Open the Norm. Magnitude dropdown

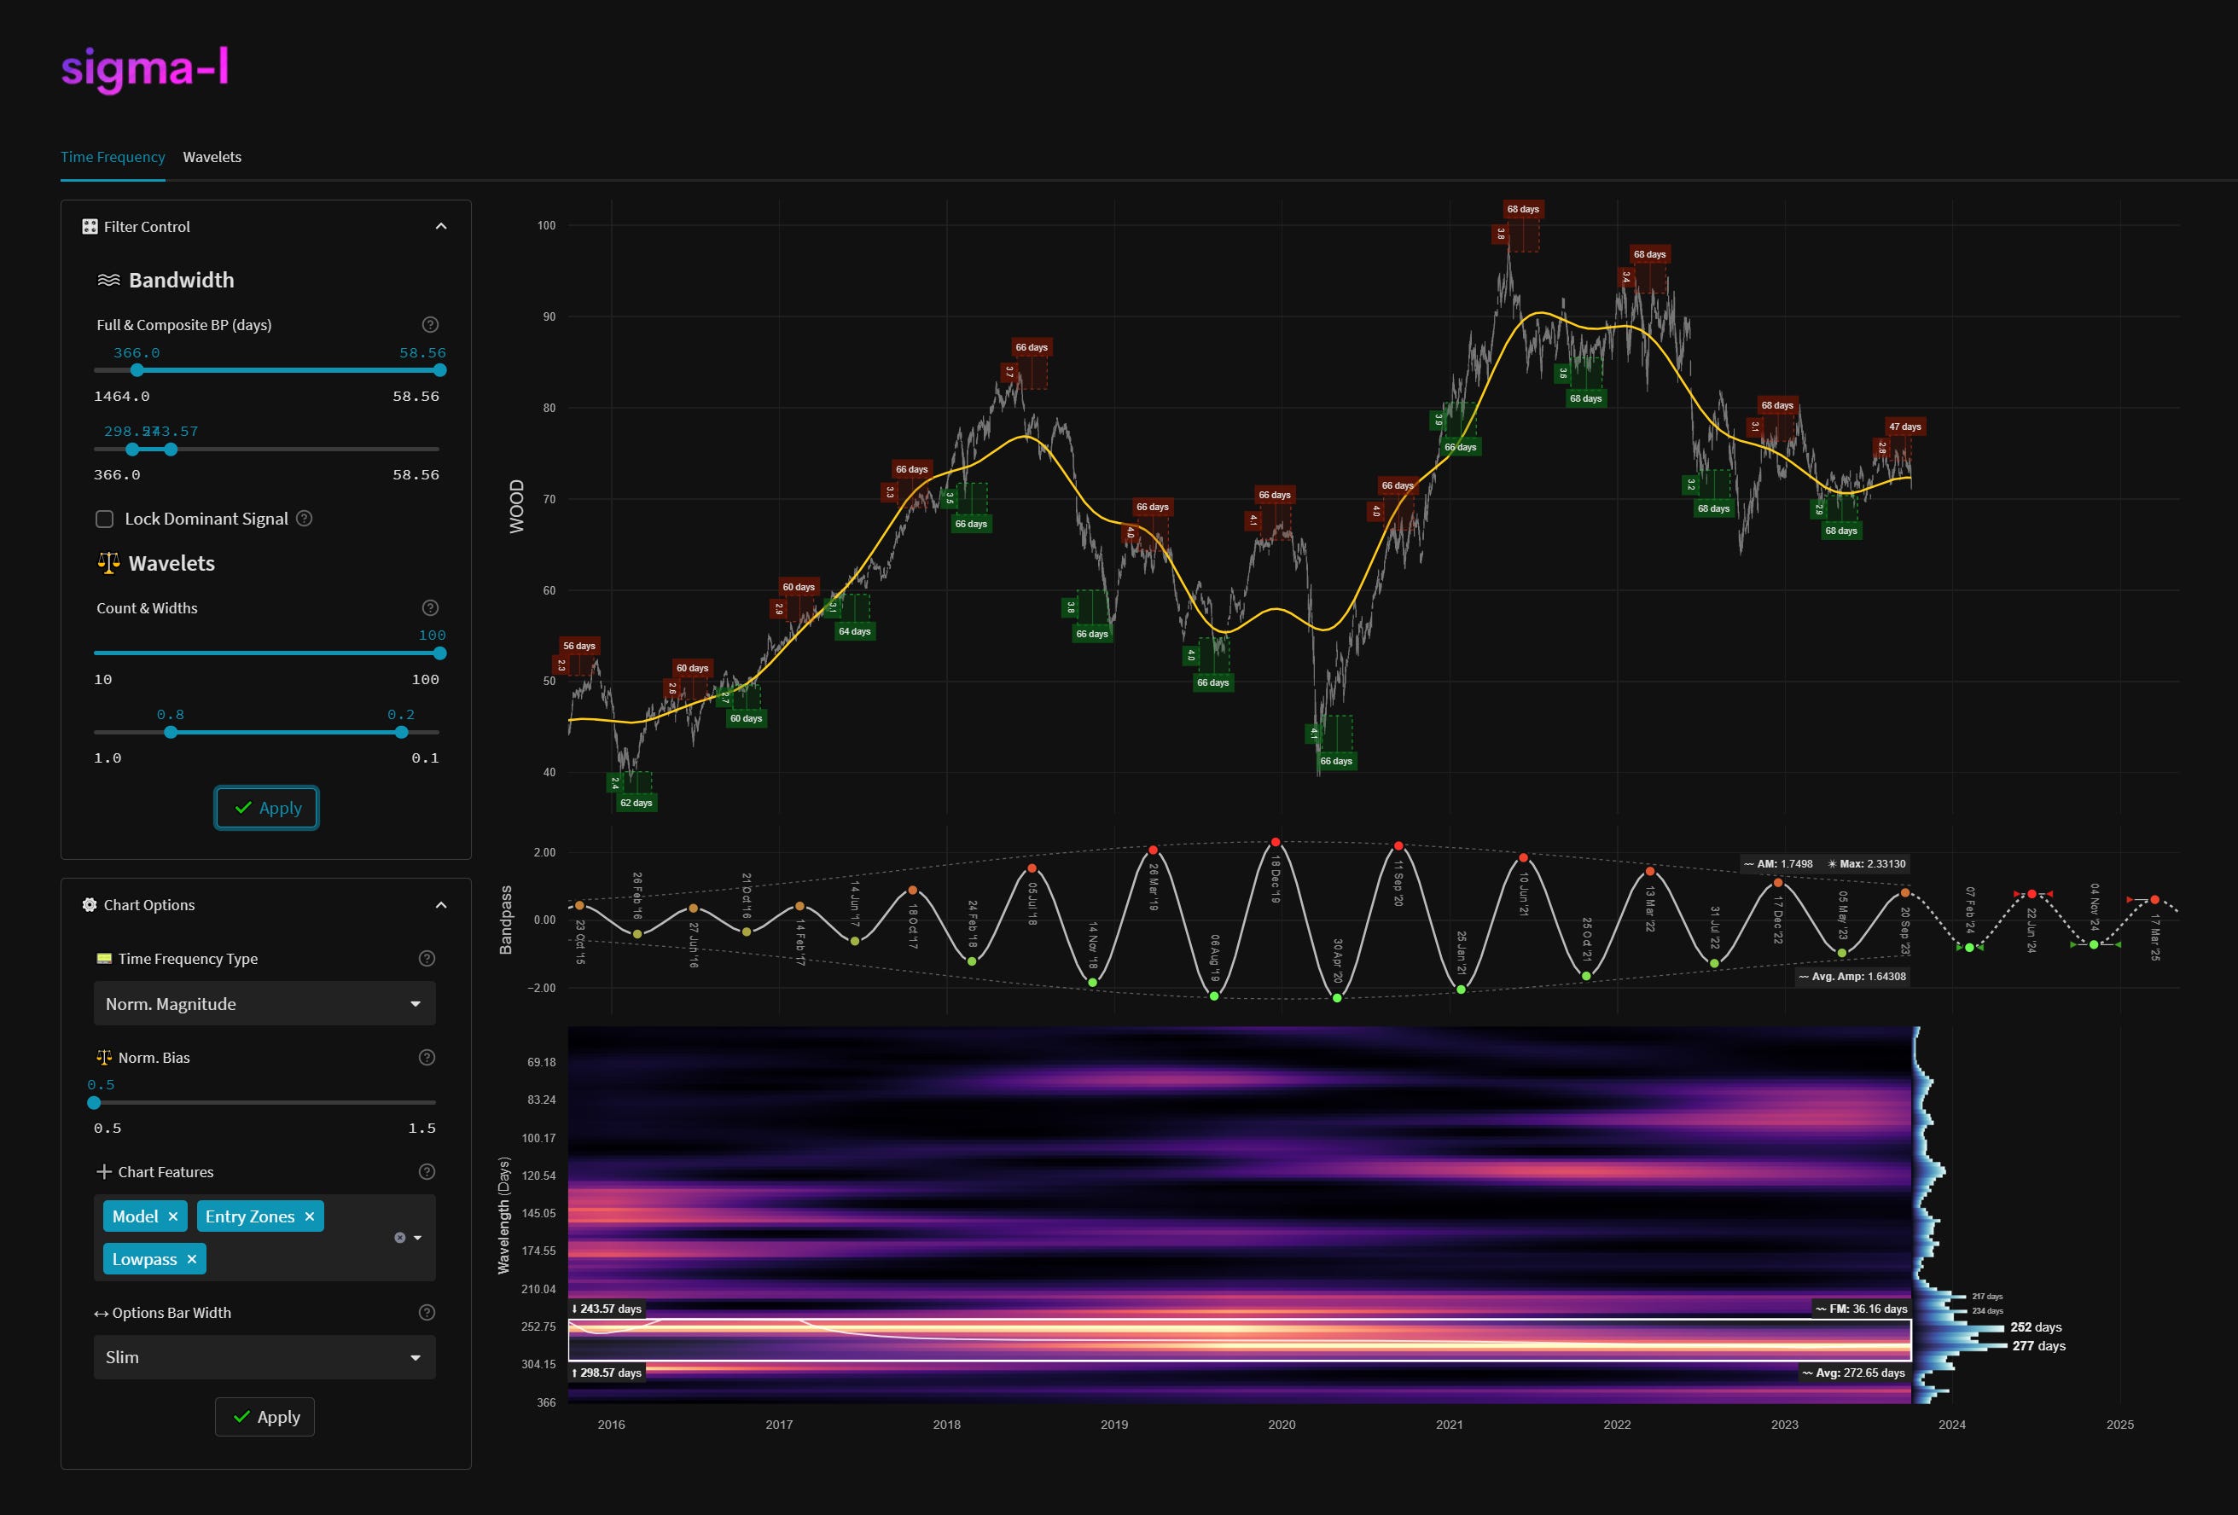pos(264,1003)
